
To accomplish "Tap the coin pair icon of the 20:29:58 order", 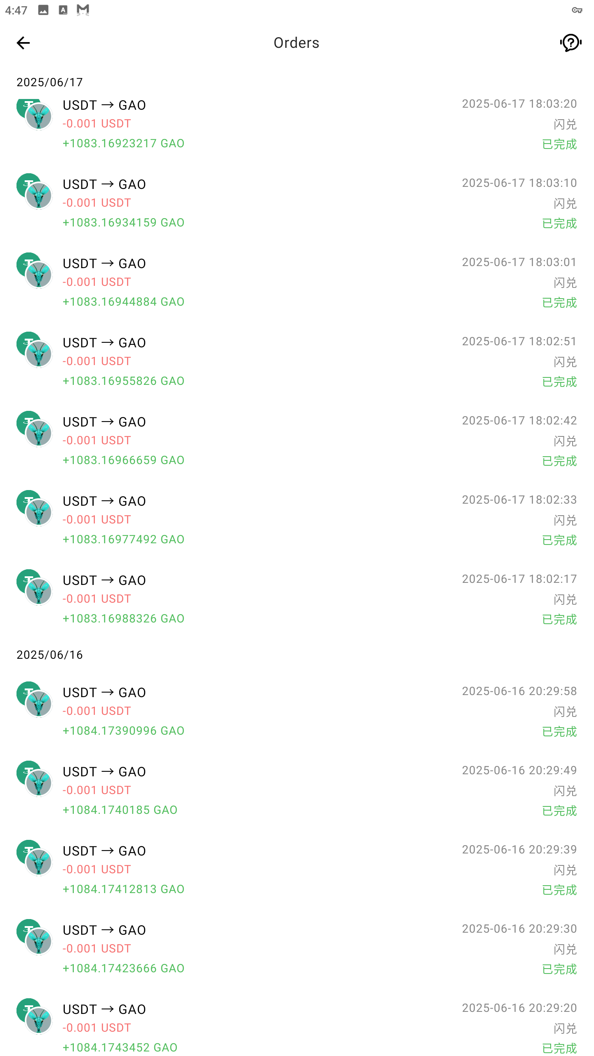I will point(35,700).
